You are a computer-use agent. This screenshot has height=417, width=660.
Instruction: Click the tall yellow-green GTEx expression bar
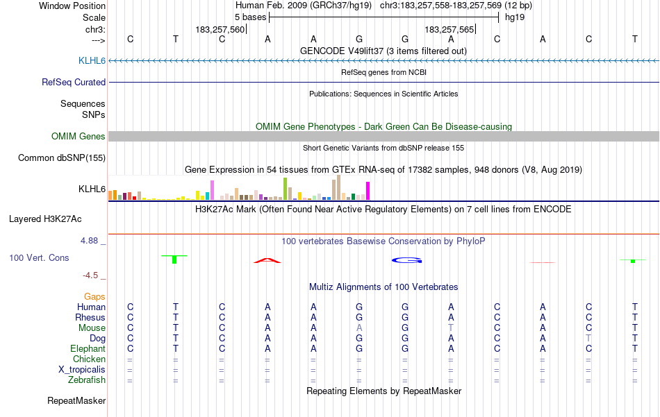point(285,189)
